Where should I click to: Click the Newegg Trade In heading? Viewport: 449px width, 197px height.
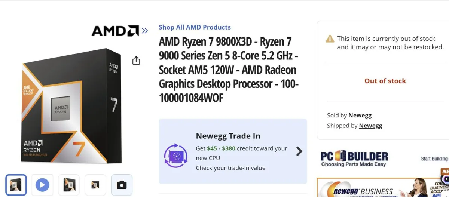(x=228, y=136)
